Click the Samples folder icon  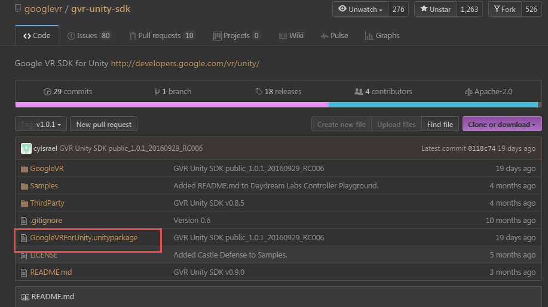point(24,186)
